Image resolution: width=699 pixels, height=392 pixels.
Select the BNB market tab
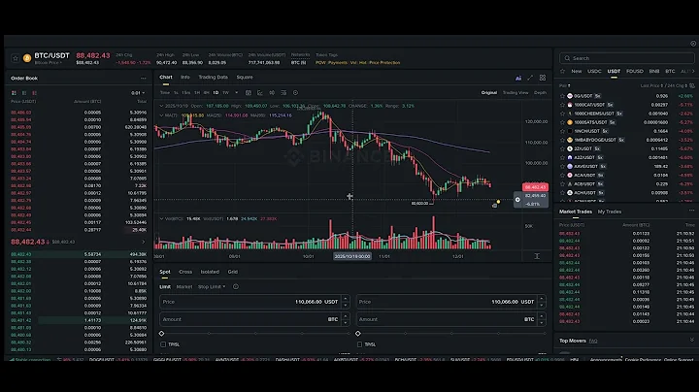point(654,71)
